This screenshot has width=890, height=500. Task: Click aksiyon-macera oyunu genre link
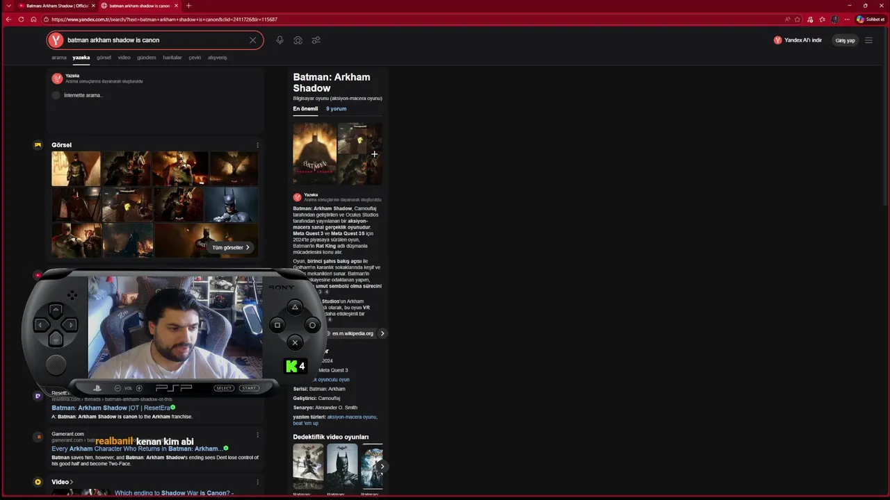point(352,417)
